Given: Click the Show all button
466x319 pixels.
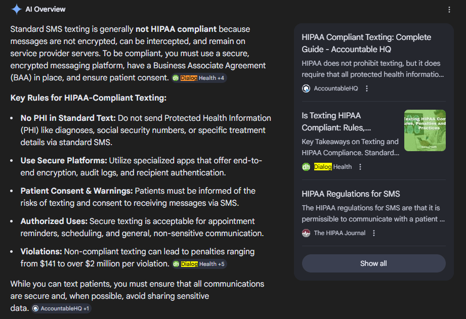Looking at the screenshot, I should [373, 263].
